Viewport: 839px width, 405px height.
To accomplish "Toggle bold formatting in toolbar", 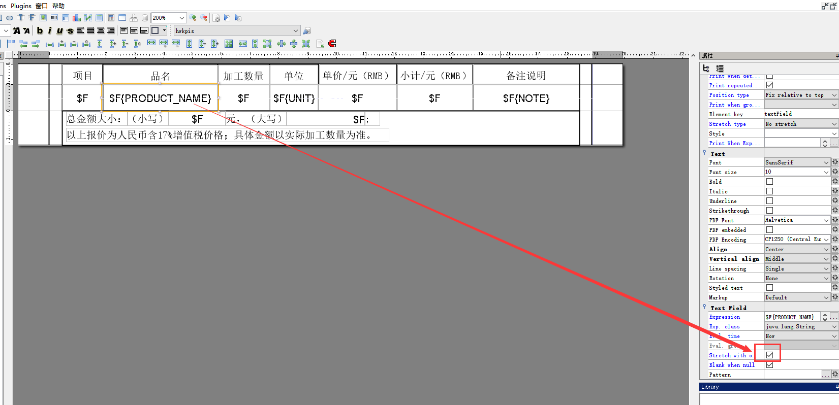I will point(40,30).
